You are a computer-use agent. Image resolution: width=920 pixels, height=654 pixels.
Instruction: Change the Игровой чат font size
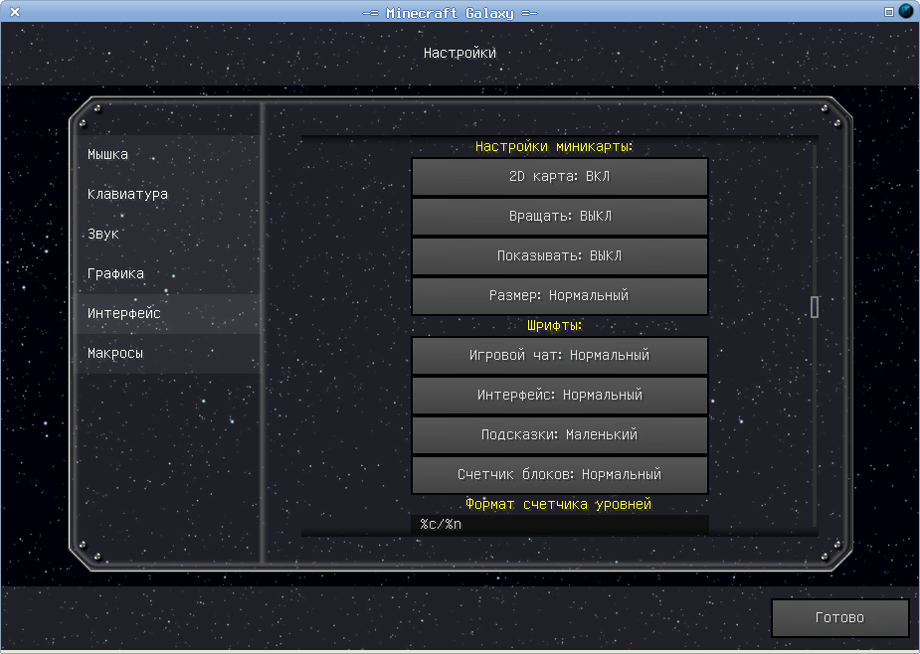point(559,356)
